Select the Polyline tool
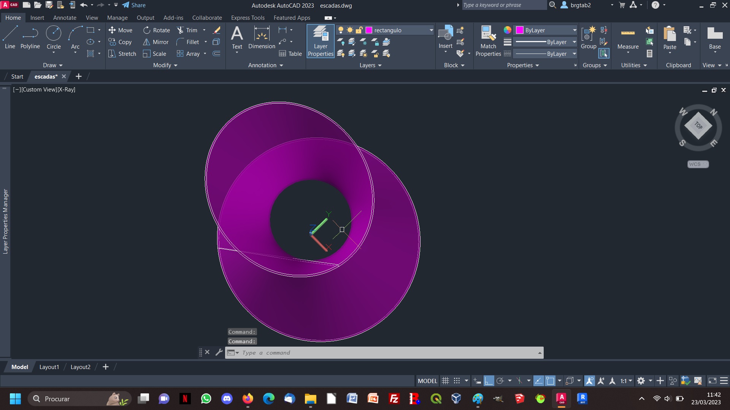This screenshot has height=410, width=730. (30, 38)
